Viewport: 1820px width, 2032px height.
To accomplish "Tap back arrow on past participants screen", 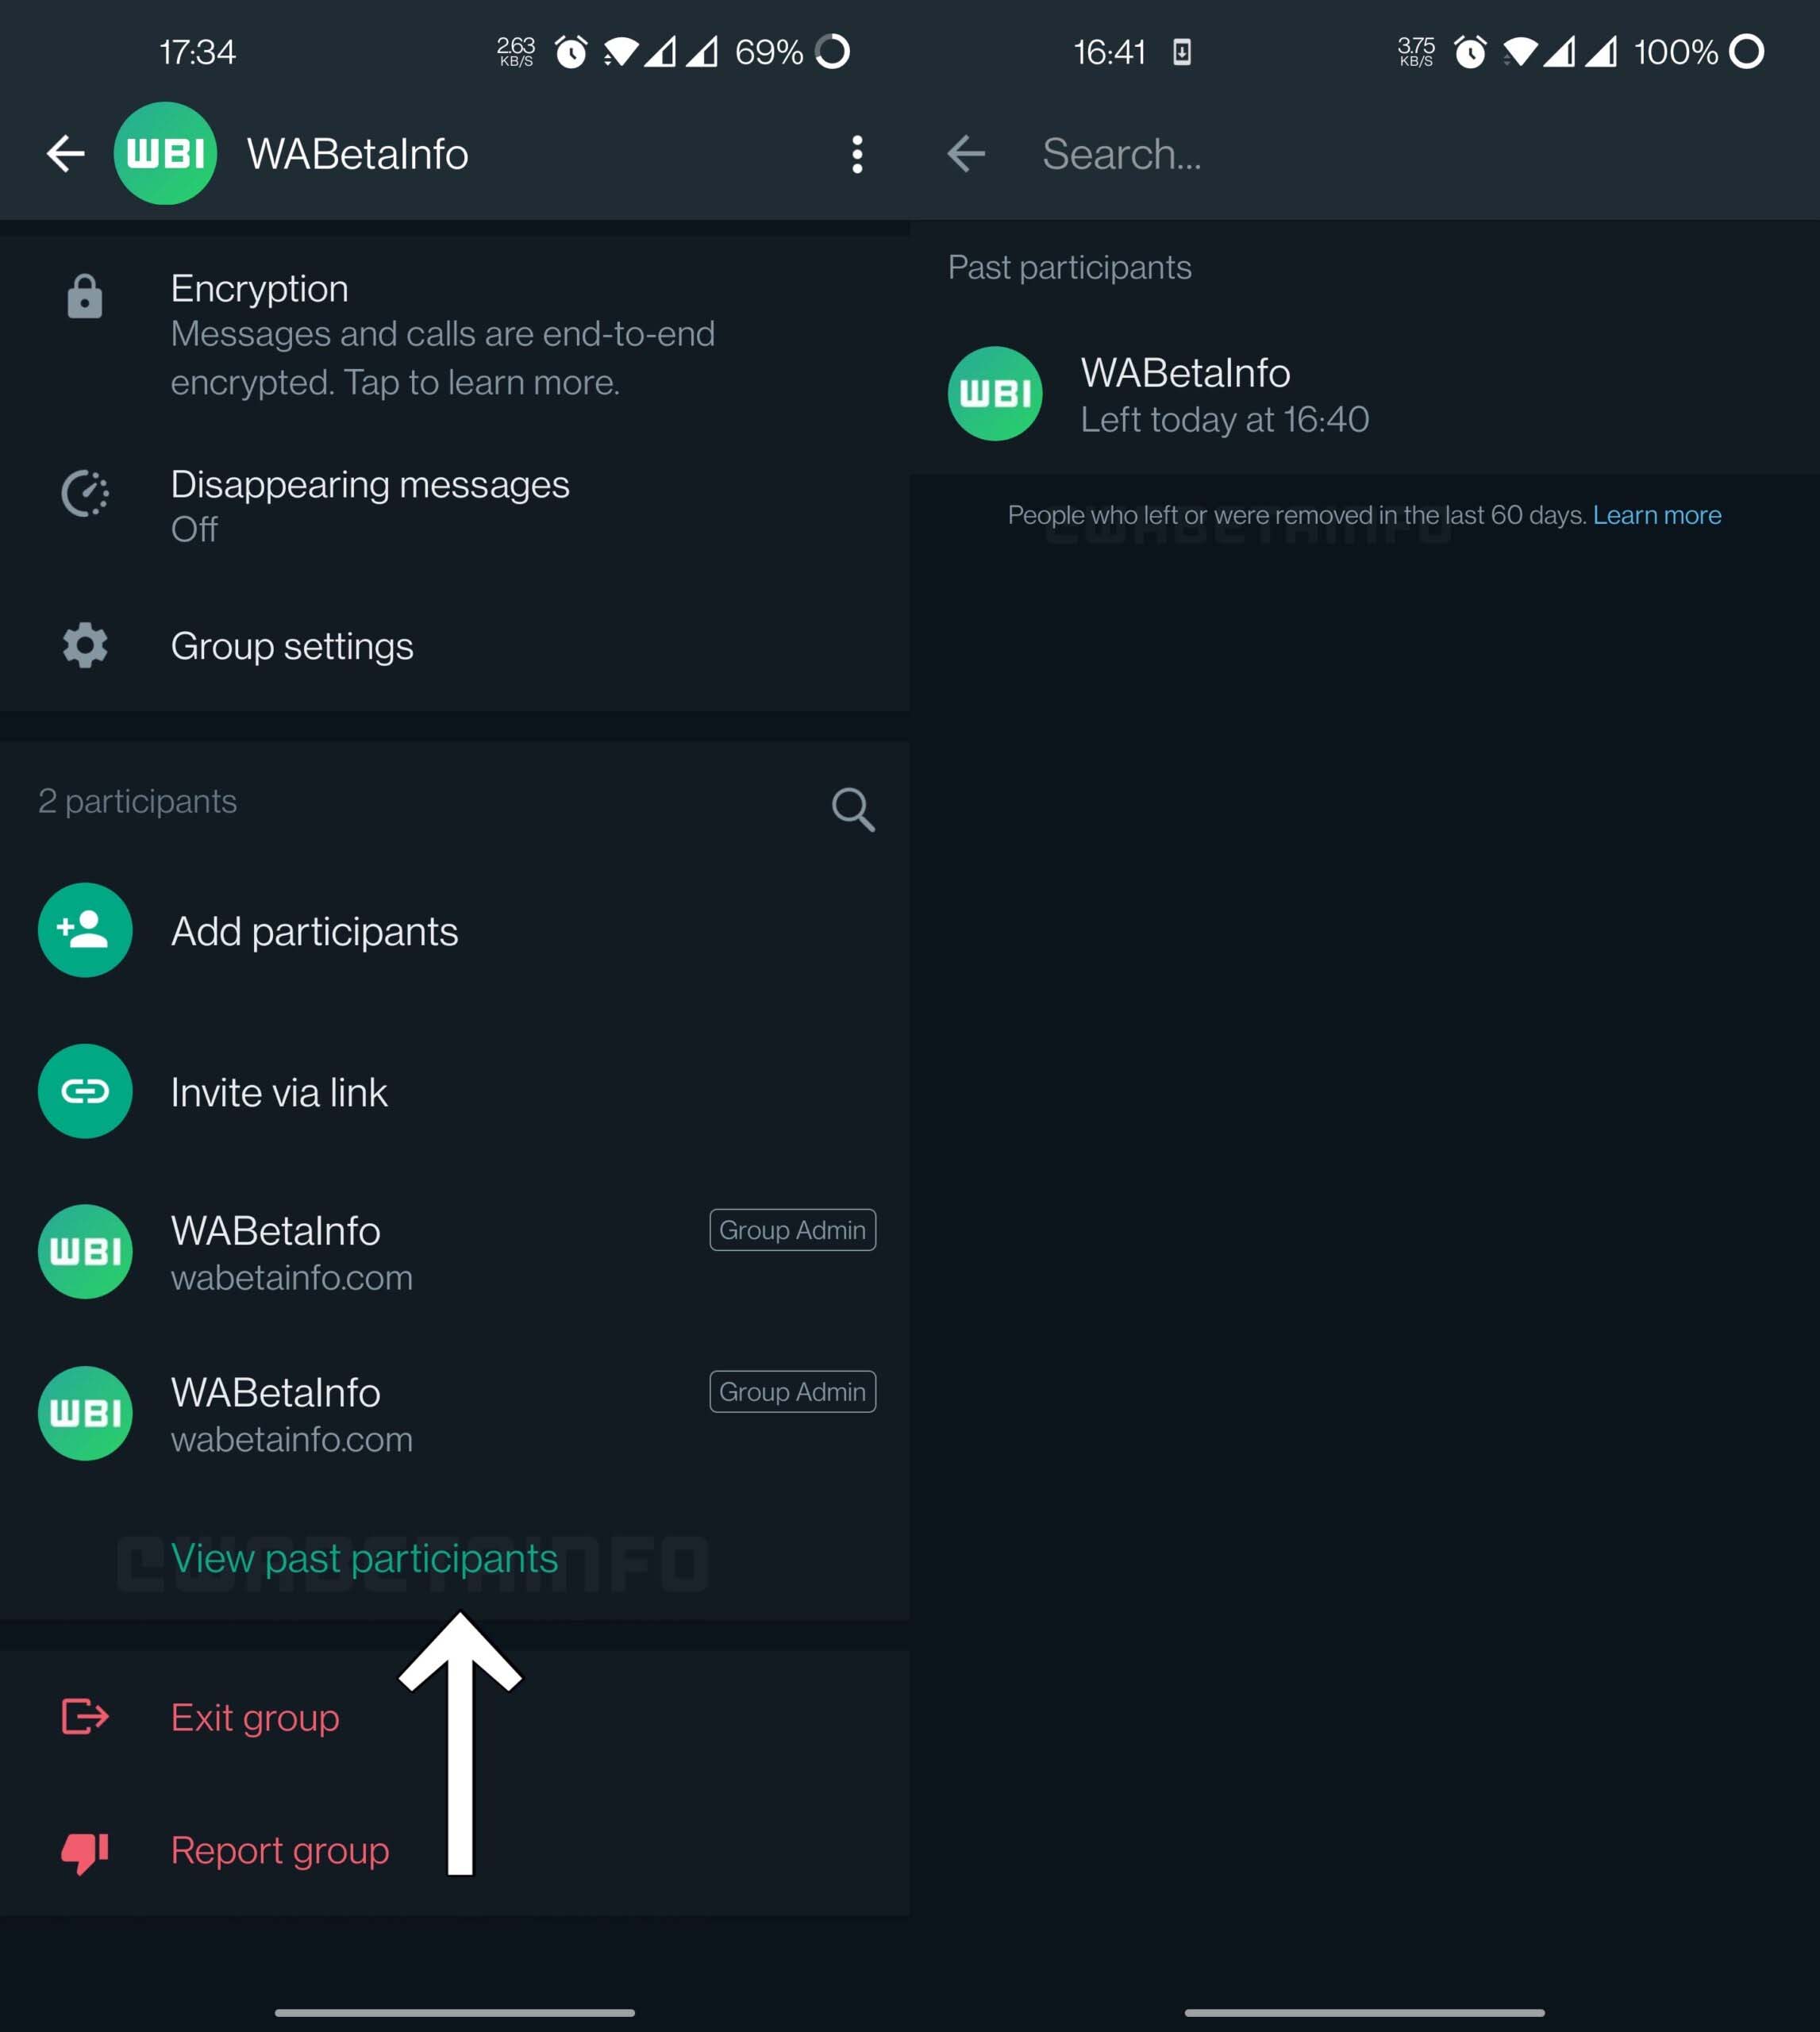I will pyautogui.click(x=966, y=154).
